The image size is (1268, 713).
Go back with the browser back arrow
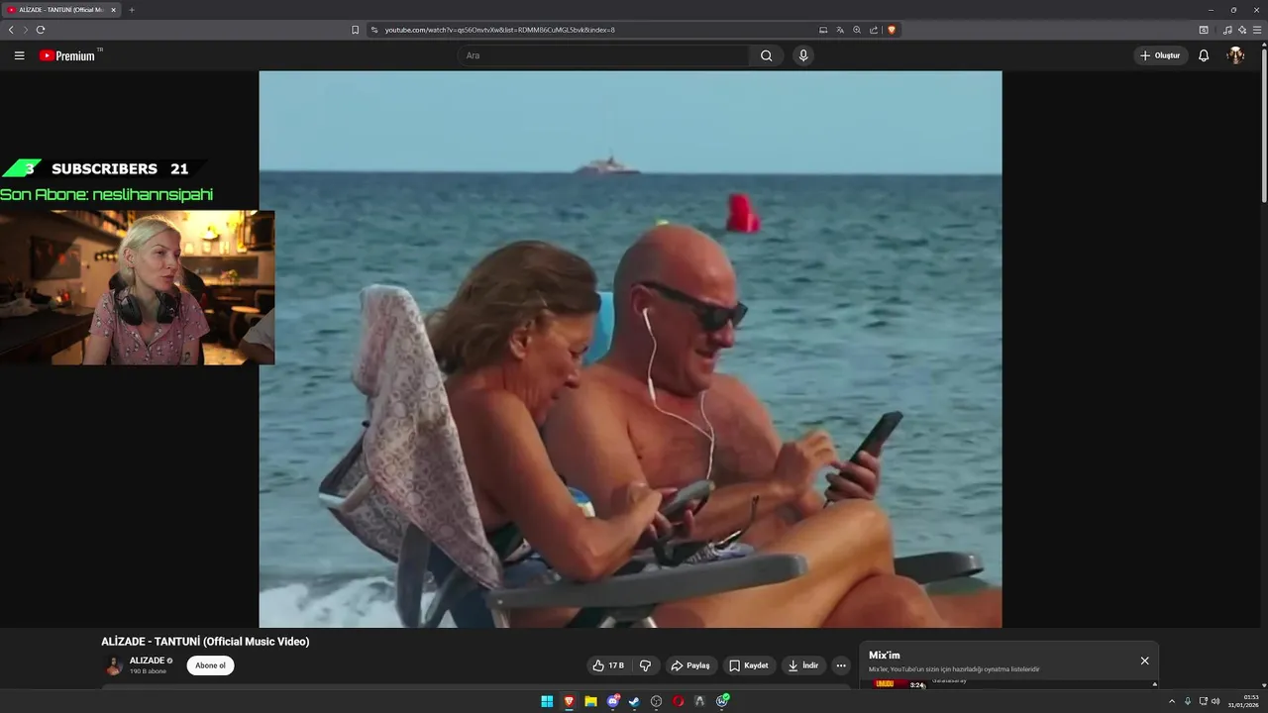(11, 30)
